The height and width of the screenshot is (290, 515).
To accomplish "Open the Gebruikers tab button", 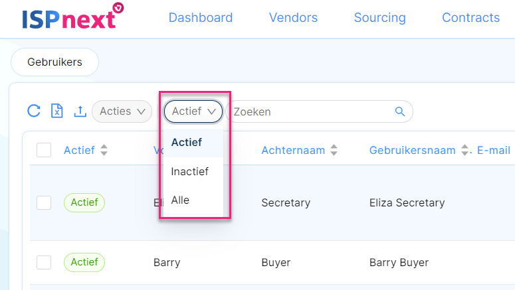I will 55,62.
